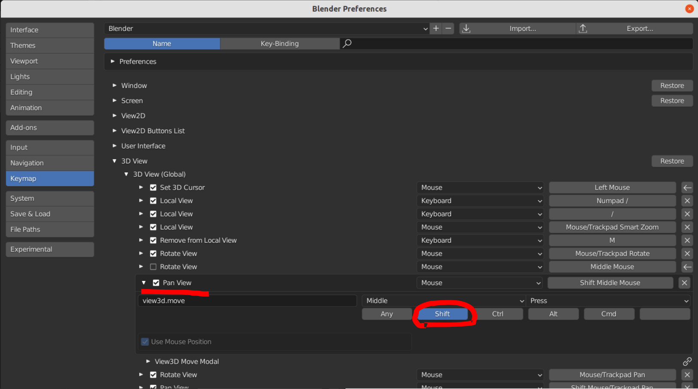This screenshot has width=698, height=389.
Task: Click the Import download icon
Action: [x=466, y=28]
